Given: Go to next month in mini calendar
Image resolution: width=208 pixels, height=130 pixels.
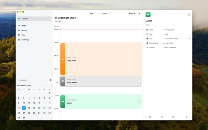Looking at the screenshot, I should point(51,85).
